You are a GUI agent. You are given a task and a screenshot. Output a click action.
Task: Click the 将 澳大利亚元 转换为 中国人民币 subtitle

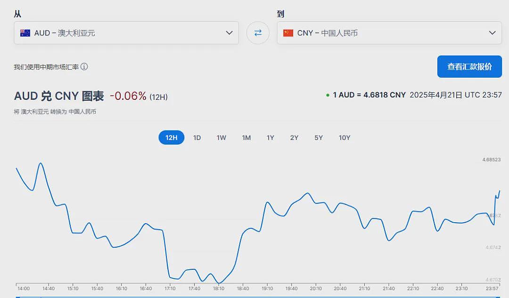coord(55,112)
